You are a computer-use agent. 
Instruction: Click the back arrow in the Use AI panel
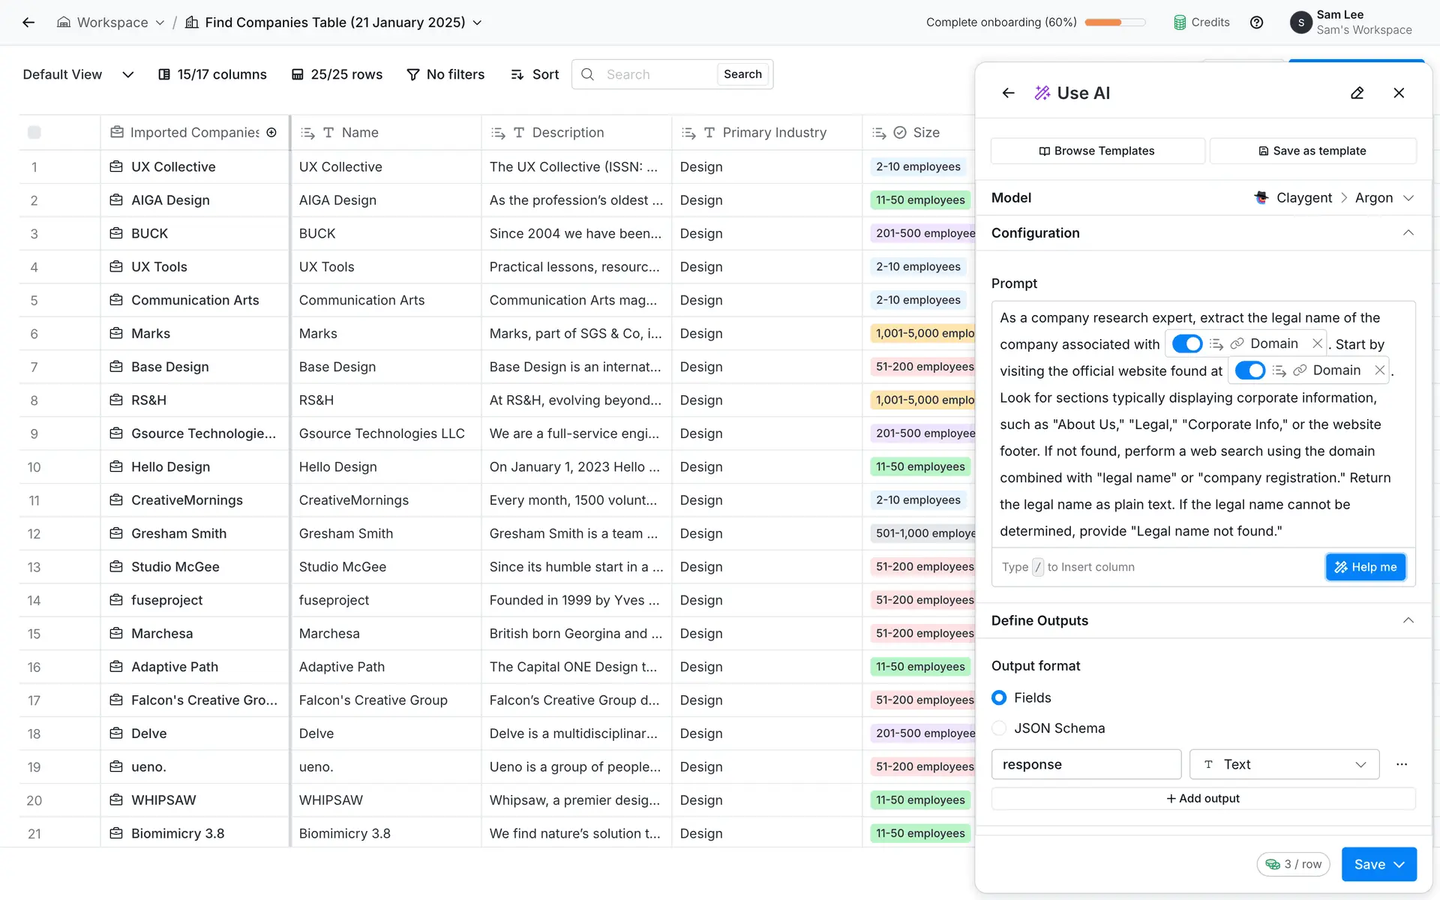pyautogui.click(x=1008, y=93)
